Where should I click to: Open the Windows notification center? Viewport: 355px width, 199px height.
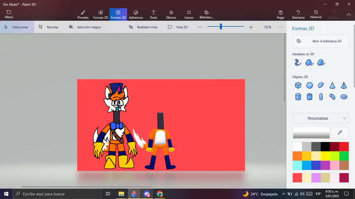point(346,194)
